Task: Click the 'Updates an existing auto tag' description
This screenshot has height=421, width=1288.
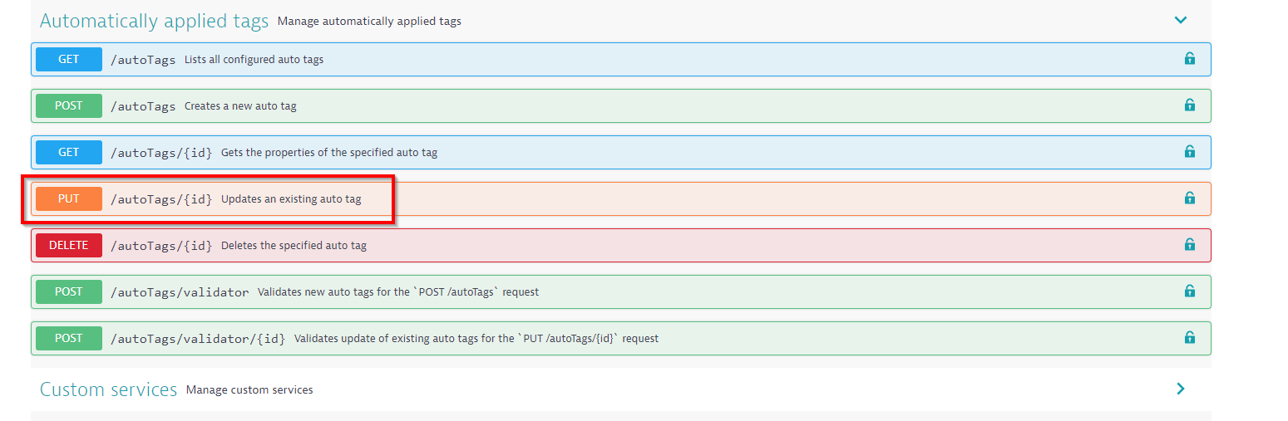Action: click(291, 199)
